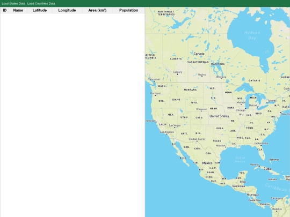Click the Houston city label
Image resolution: width=290 pixels, height=217 pixels.
(x=220, y=146)
